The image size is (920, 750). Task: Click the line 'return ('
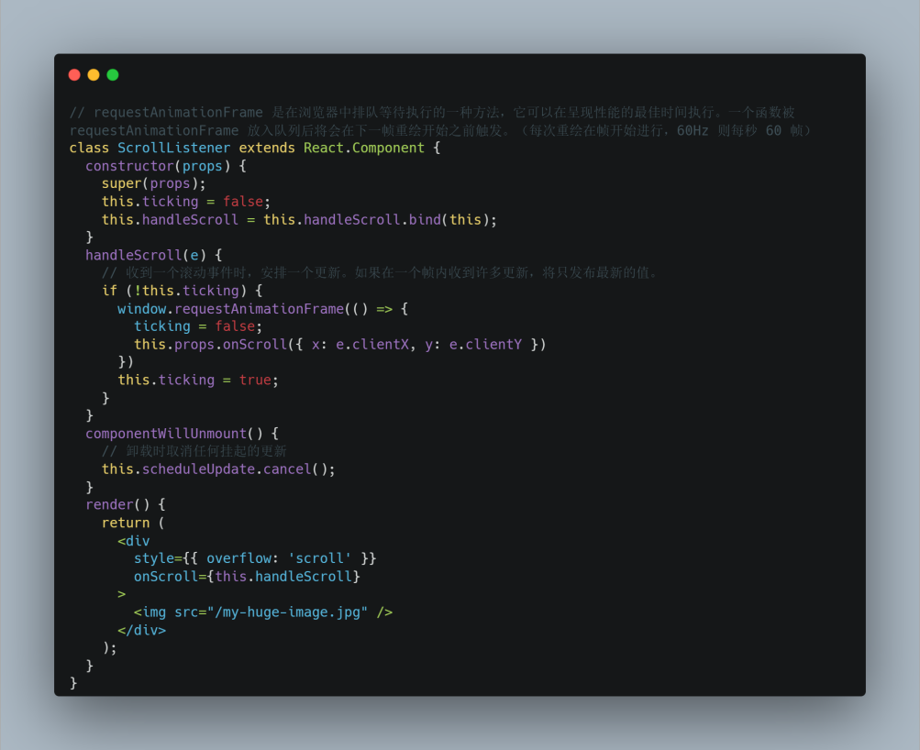pos(133,523)
